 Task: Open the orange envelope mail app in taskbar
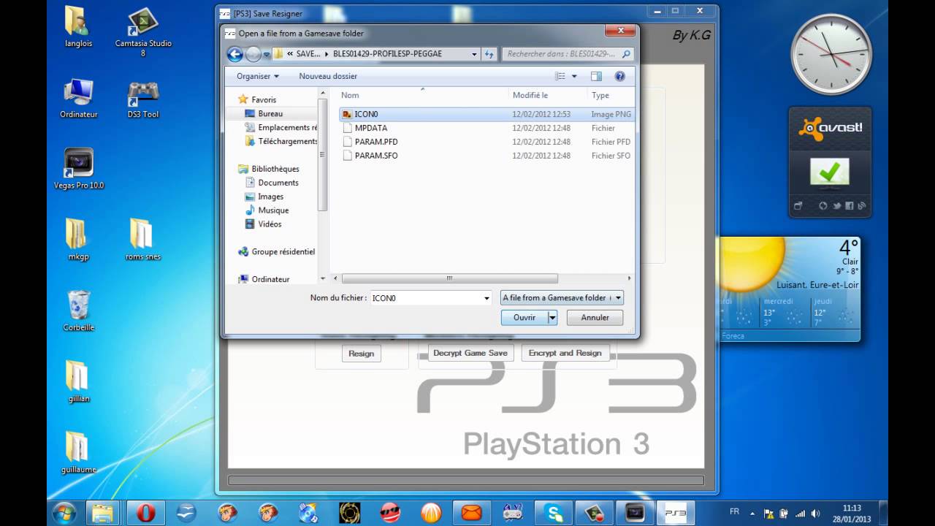(472, 513)
